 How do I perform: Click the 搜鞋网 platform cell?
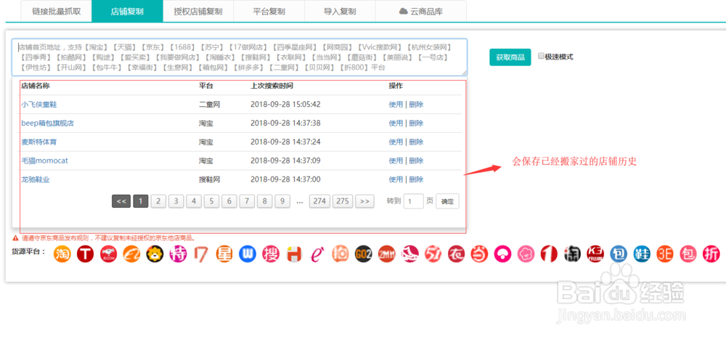pyautogui.click(x=209, y=179)
